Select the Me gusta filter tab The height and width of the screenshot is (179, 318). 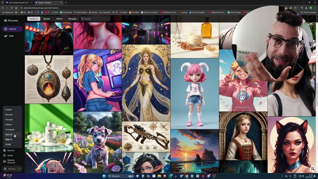73,19
